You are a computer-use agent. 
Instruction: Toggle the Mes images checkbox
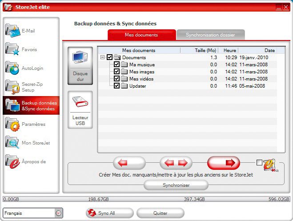pos(116,72)
